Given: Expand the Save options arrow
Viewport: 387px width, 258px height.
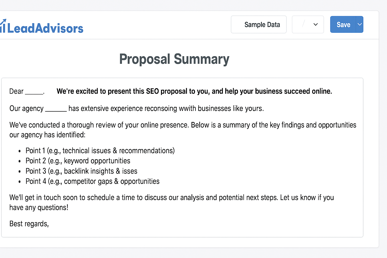Looking at the screenshot, I should tap(360, 24).
